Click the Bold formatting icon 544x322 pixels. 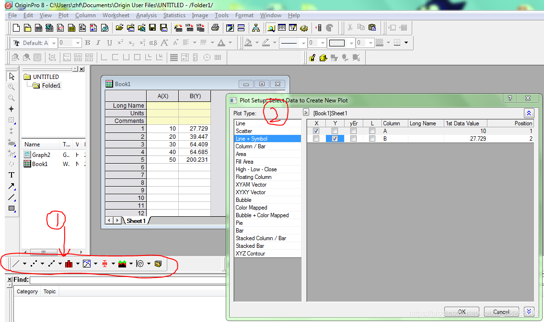point(87,43)
